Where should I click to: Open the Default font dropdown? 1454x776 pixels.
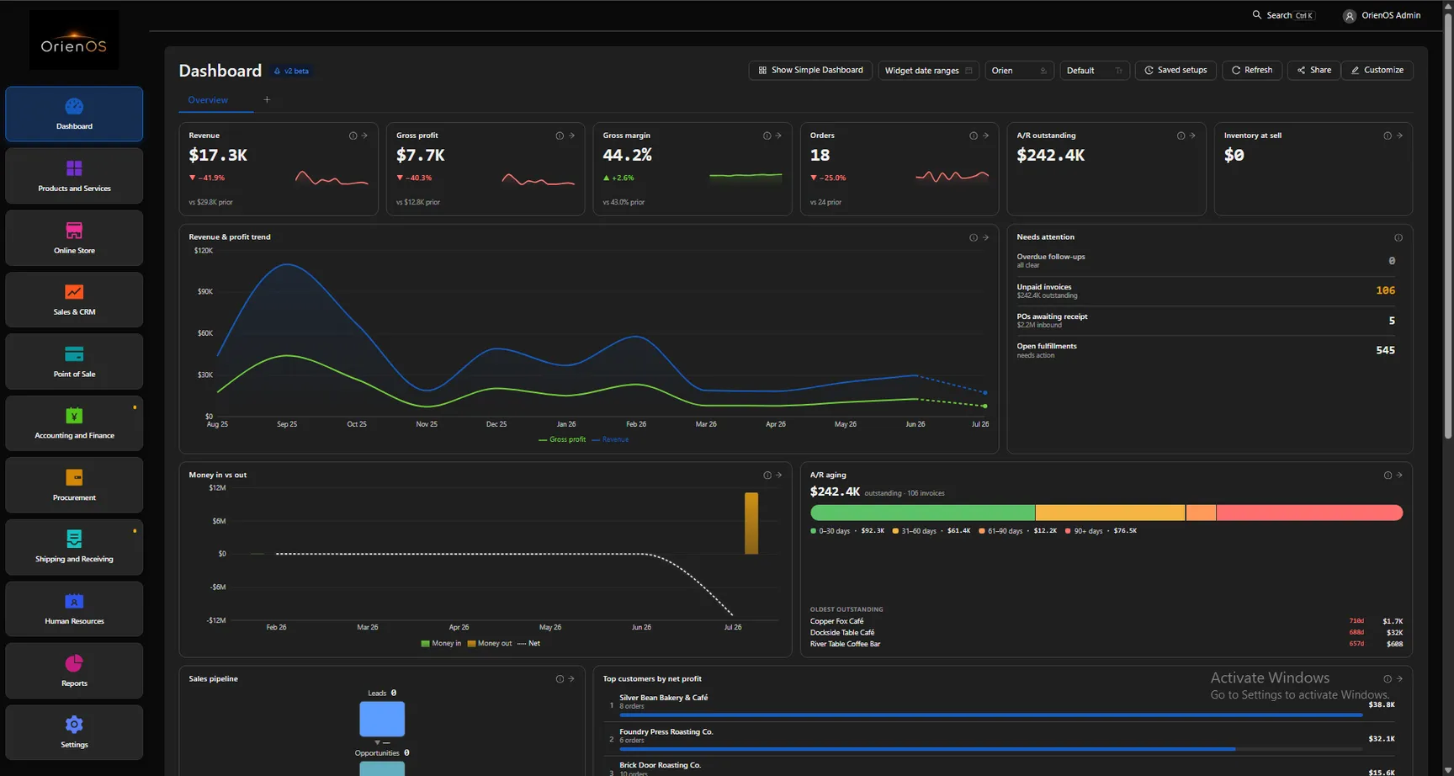1094,71
